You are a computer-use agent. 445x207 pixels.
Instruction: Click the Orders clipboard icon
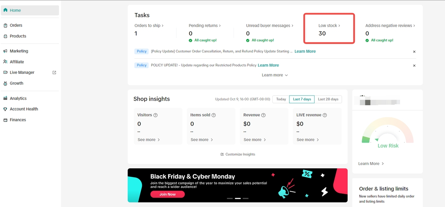[5, 25]
